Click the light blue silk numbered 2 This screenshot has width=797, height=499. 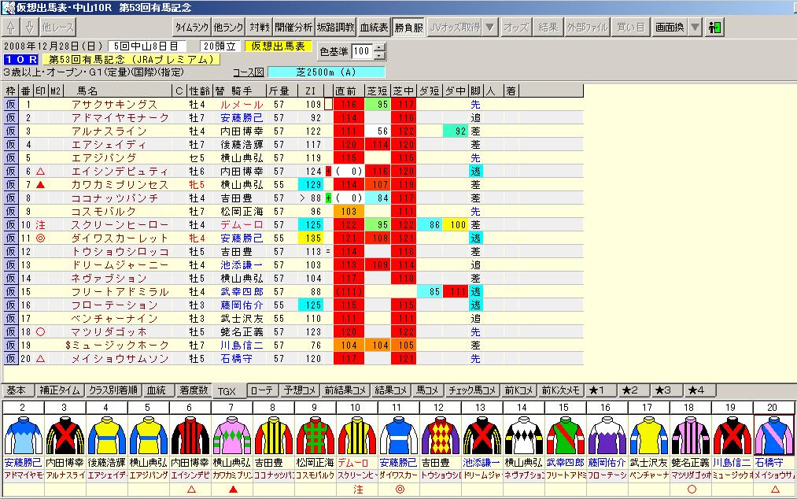[x=20, y=434]
